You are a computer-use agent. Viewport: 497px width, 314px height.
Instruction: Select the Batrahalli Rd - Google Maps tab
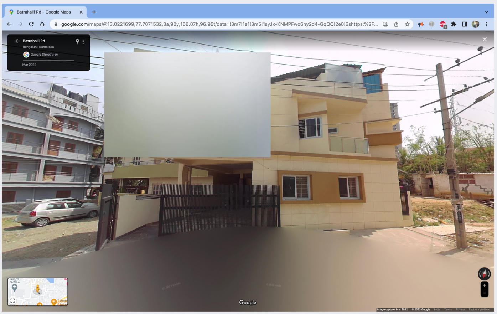43,12
